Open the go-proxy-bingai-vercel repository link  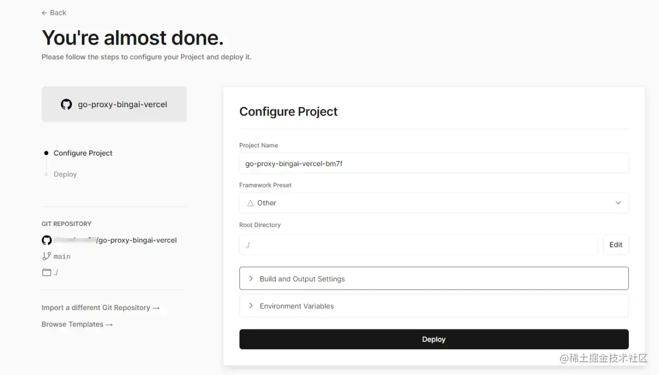tap(137, 240)
